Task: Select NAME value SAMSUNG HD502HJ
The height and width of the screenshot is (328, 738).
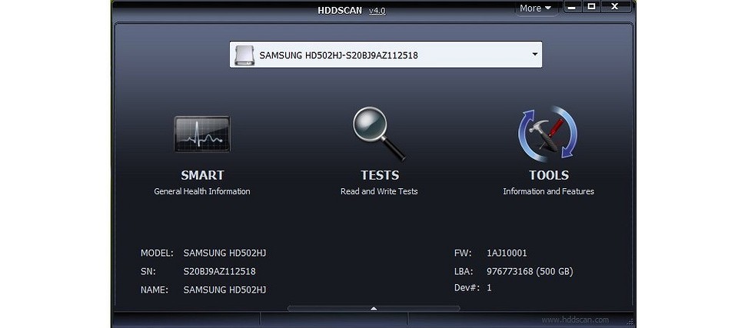Action: tap(224, 290)
